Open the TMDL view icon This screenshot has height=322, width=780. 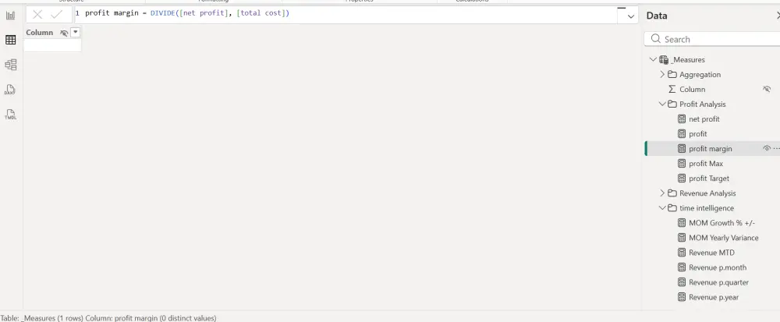pyautogui.click(x=10, y=115)
